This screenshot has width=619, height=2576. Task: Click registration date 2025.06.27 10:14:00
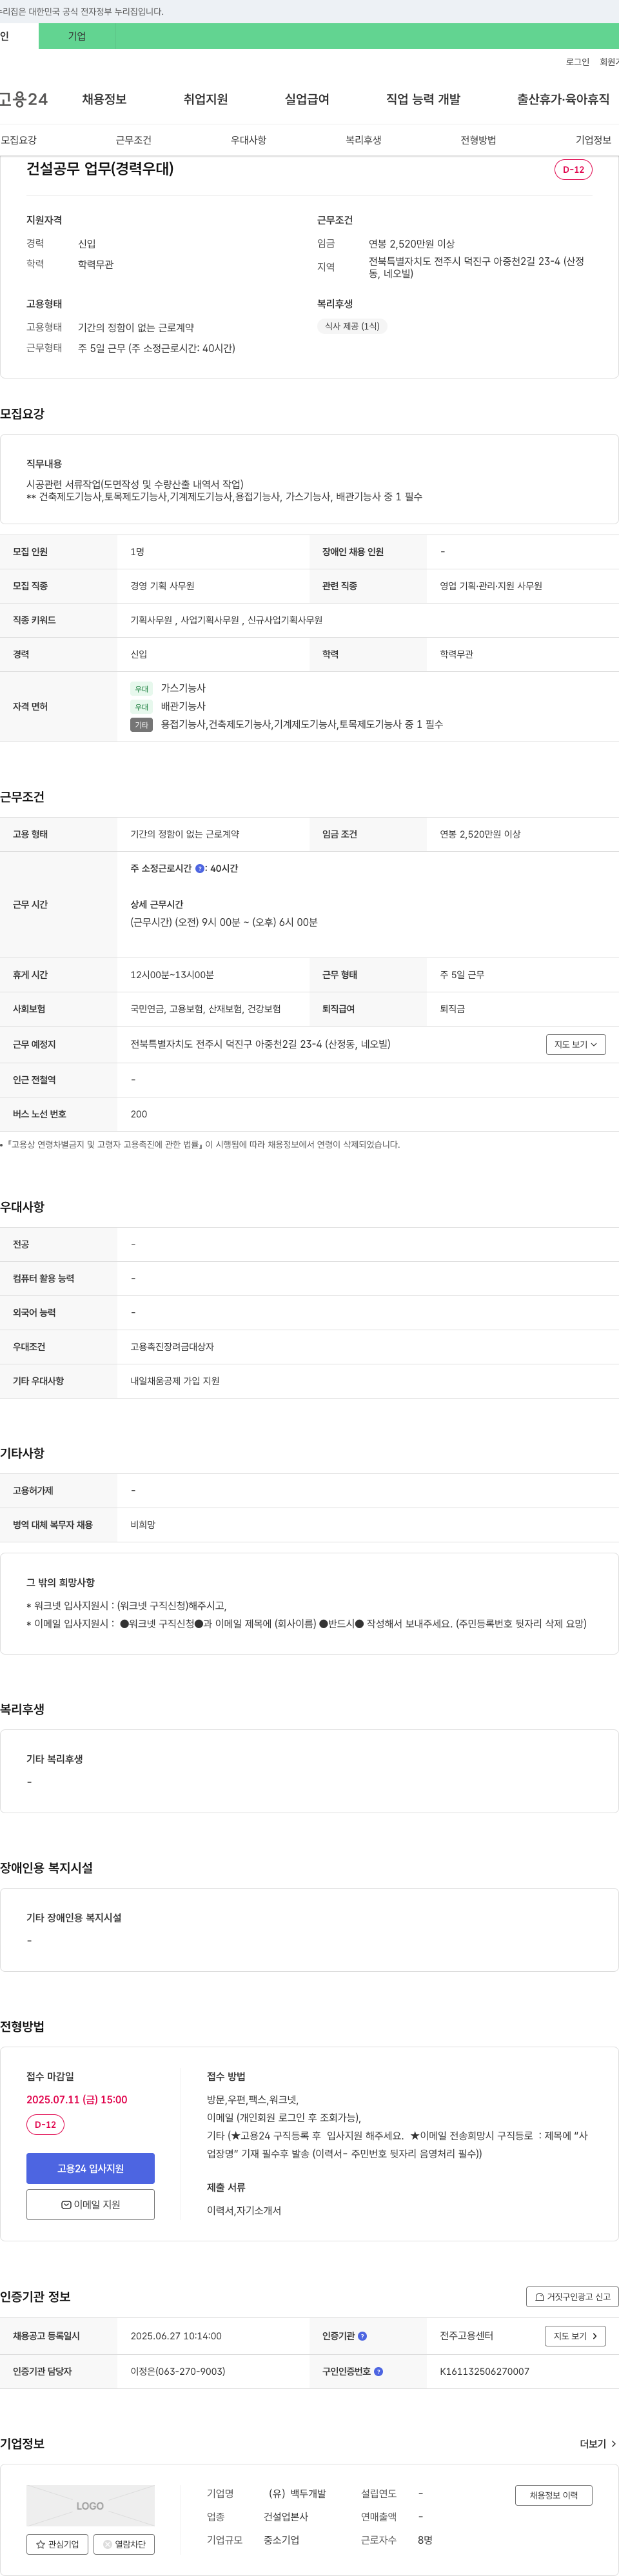click(176, 2336)
